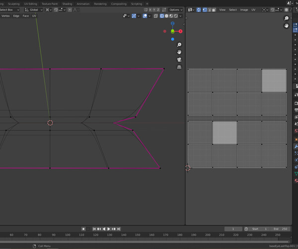Click the red X axis on navigation gizmo
This screenshot has width=298, height=249.
[x=180, y=31]
